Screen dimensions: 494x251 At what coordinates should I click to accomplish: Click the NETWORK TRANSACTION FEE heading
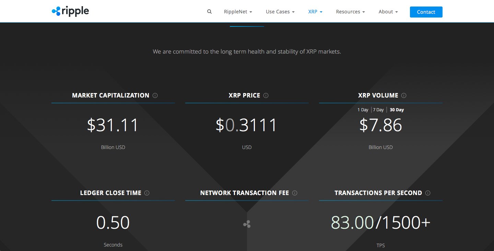tap(244, 193)
